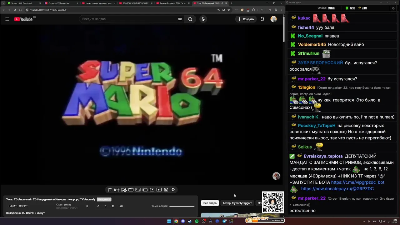Click the Meme Party widget on the taskbar
The image size is (400, 225).
click(x=265, y=220)
